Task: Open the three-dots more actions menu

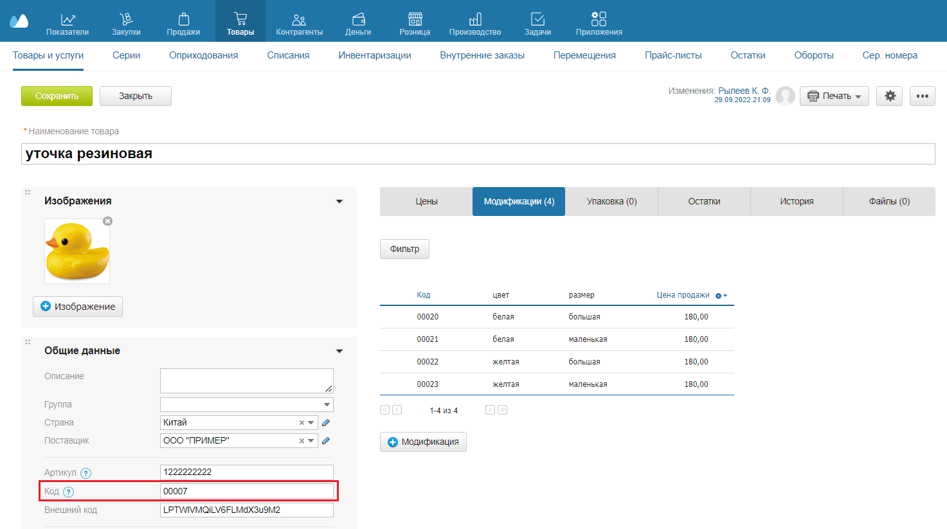Action: click(x=922, y=96)
